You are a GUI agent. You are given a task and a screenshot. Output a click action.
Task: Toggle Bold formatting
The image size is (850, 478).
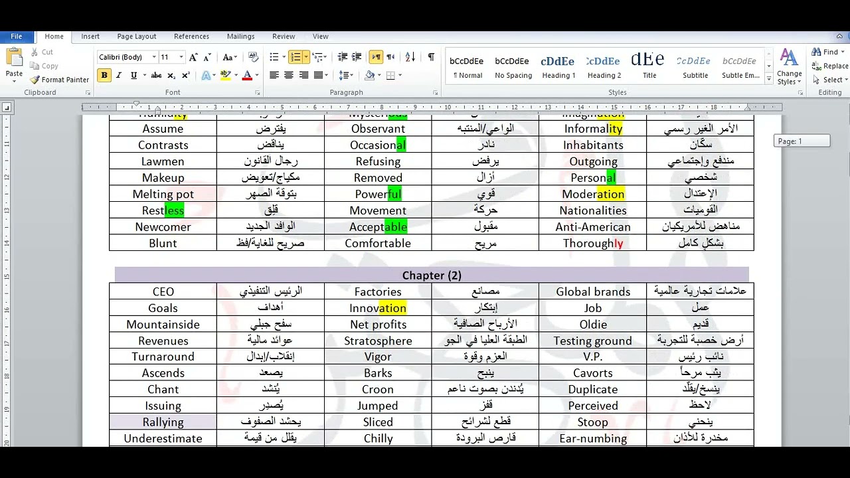point(104,76)
